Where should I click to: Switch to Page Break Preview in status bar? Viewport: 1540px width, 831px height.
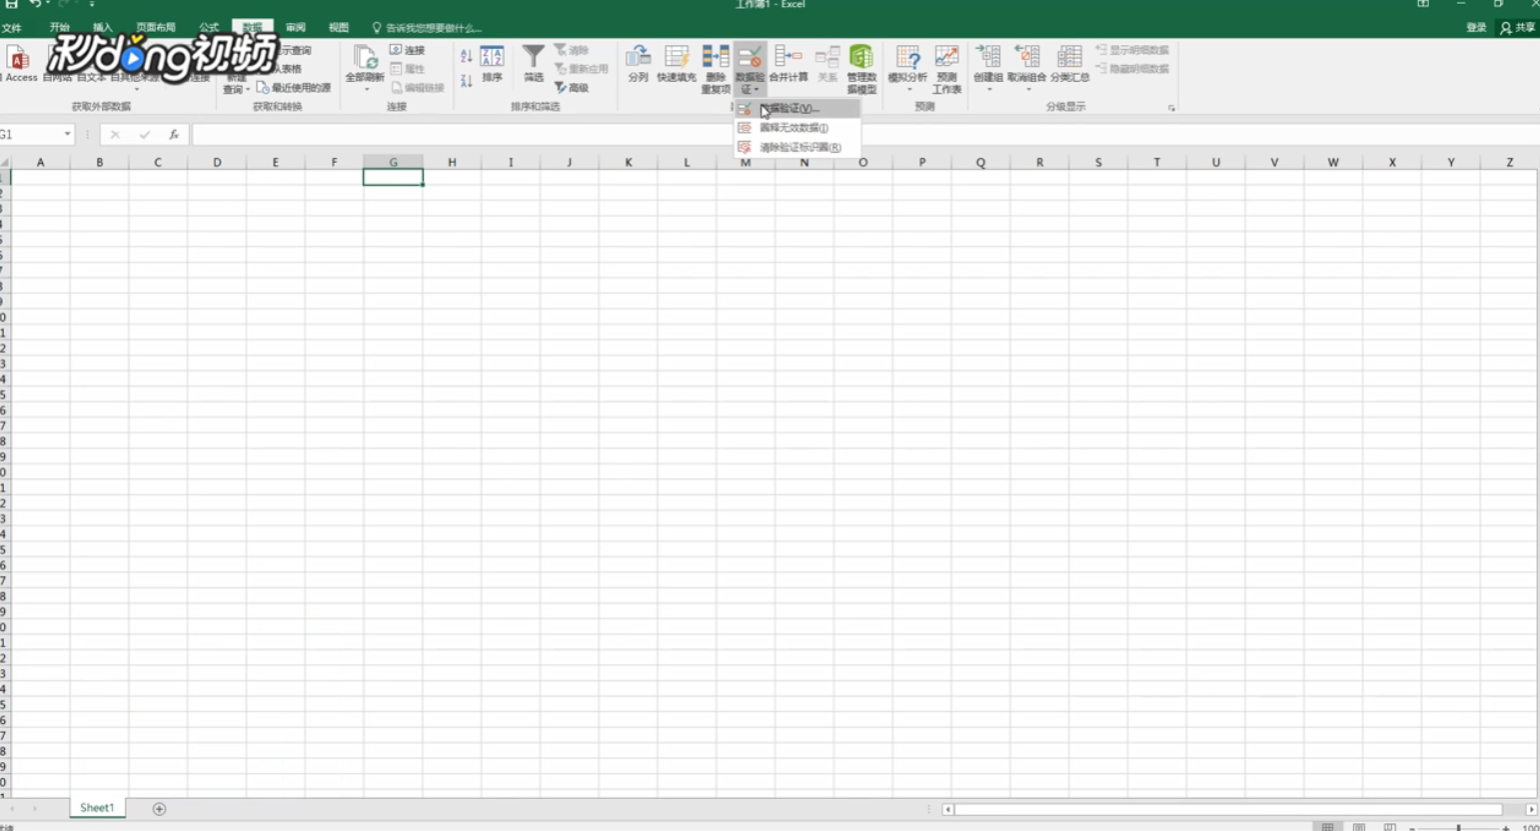coord(1389,827)
